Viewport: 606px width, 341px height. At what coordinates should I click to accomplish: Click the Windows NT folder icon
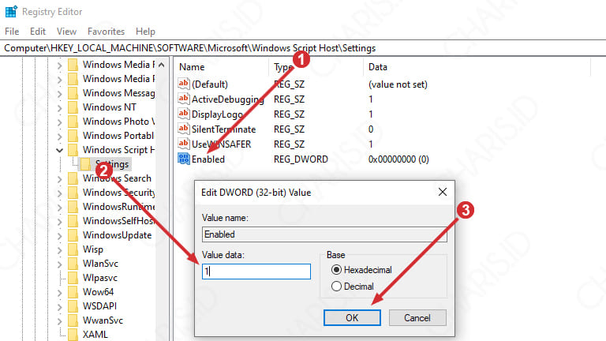(73, 107)
